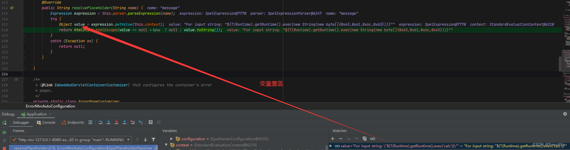Click the Watches panel header
The image size is (570, 150).
point(339,131)
